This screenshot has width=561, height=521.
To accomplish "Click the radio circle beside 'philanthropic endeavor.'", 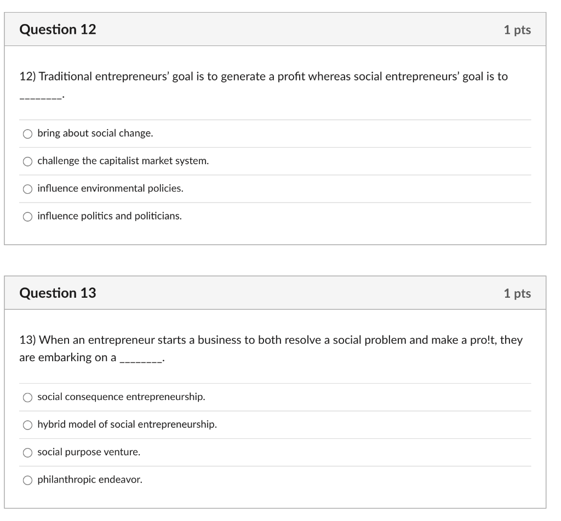I will point(26,480).
